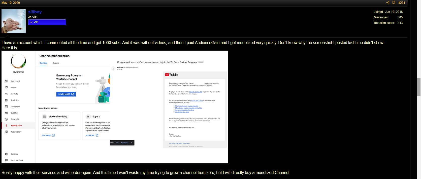Image resolution: width=421 pixels, height=179 pixels.
Task: Click SEE MORE under the Supers card
Action: click(x=92, y=135)
